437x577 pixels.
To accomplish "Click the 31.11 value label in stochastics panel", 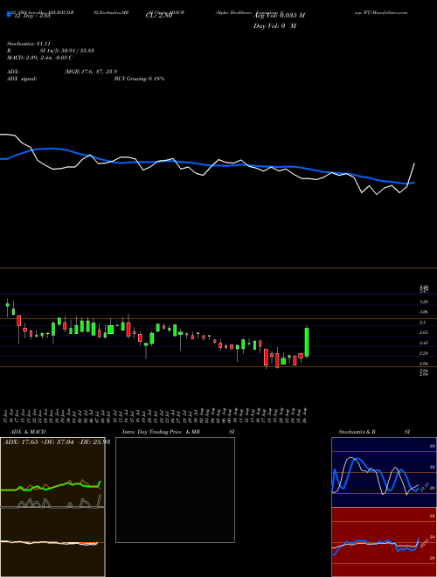I will click(423, 487).
